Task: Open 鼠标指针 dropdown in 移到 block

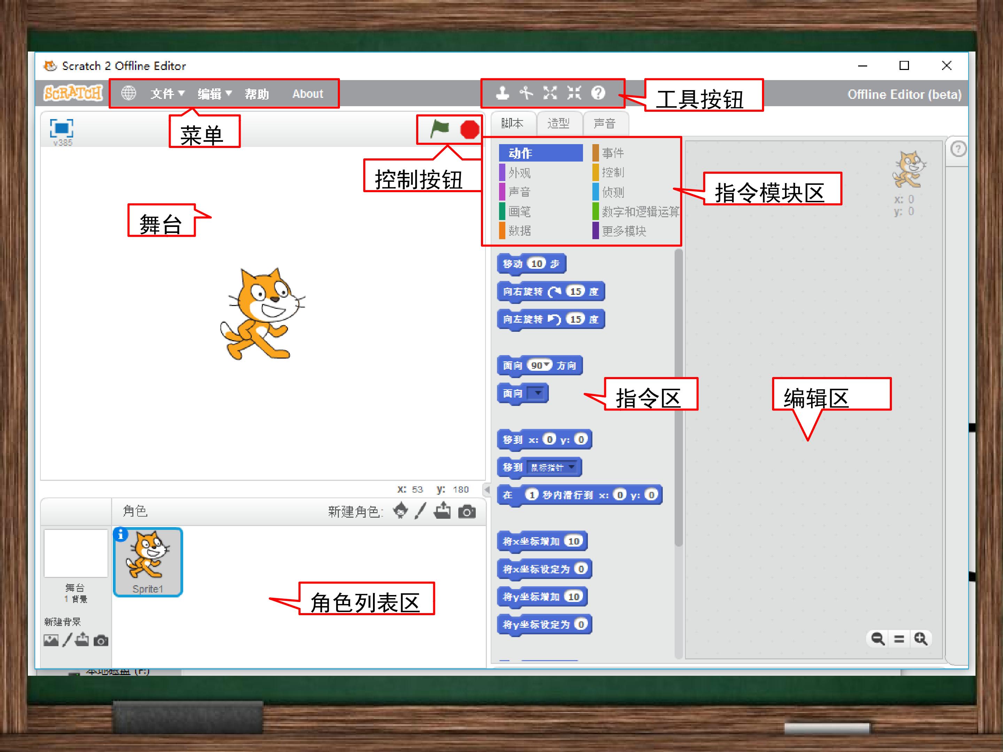Action: (572, 467)
